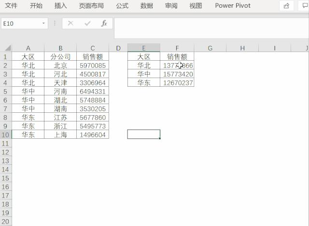Select row 1 header
This screenshot has height=226, width=309.
[x=5, y=57]
